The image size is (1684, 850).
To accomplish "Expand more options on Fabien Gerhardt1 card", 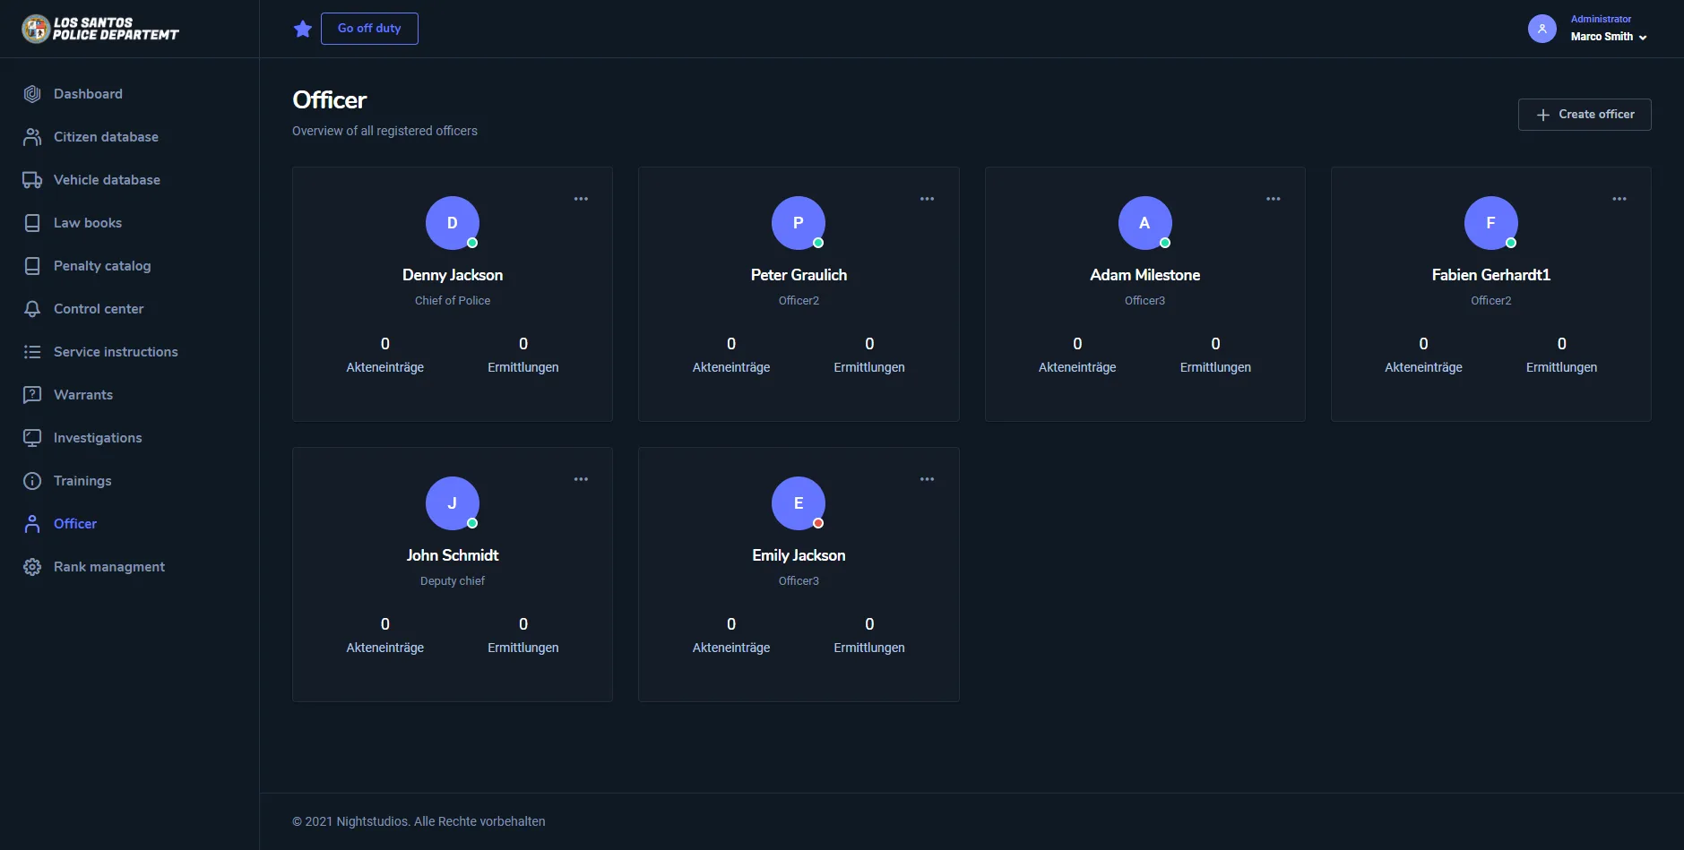I will pos(1619,199).
